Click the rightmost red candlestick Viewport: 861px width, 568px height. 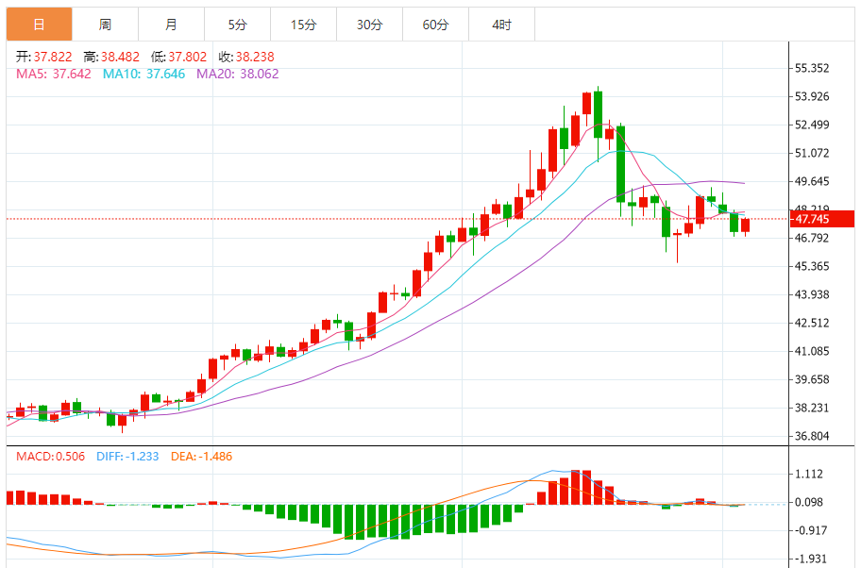[746, 226]
